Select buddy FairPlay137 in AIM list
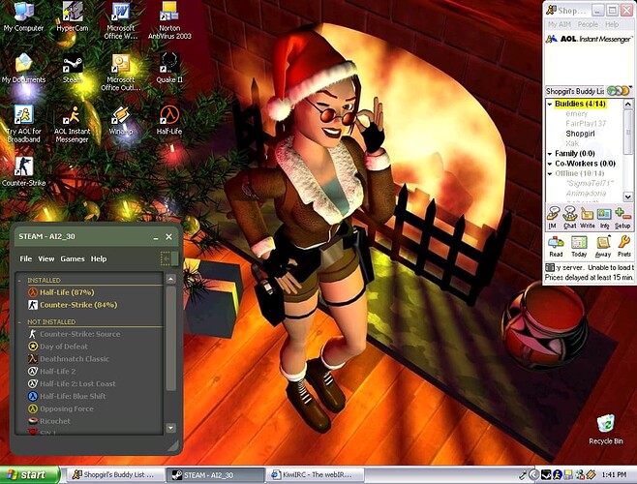Viewport: 637px width, 484px height. 586,124
